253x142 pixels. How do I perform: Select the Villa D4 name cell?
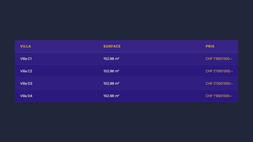click(x=26, y=96)
